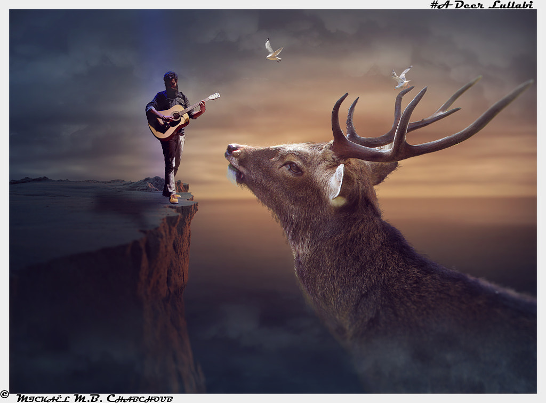
Task: Click the copyright symbol in the corner
Action: 4,394
